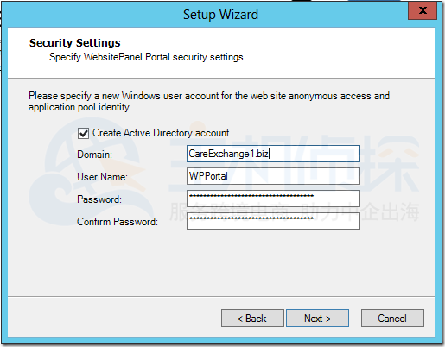Click the 'application pool identity' text line
Image resolution: width=445 pixels, height=347 pixels.
tap(80, 107)
